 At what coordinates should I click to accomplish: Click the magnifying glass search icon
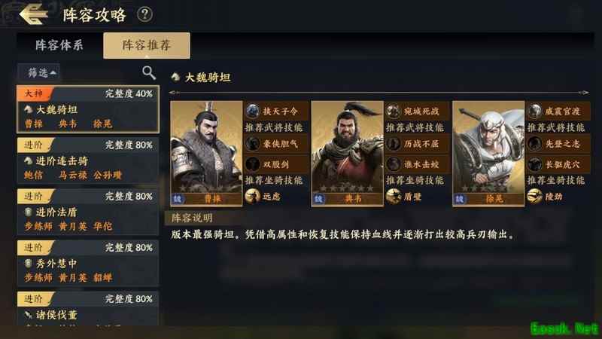[148, 72]
